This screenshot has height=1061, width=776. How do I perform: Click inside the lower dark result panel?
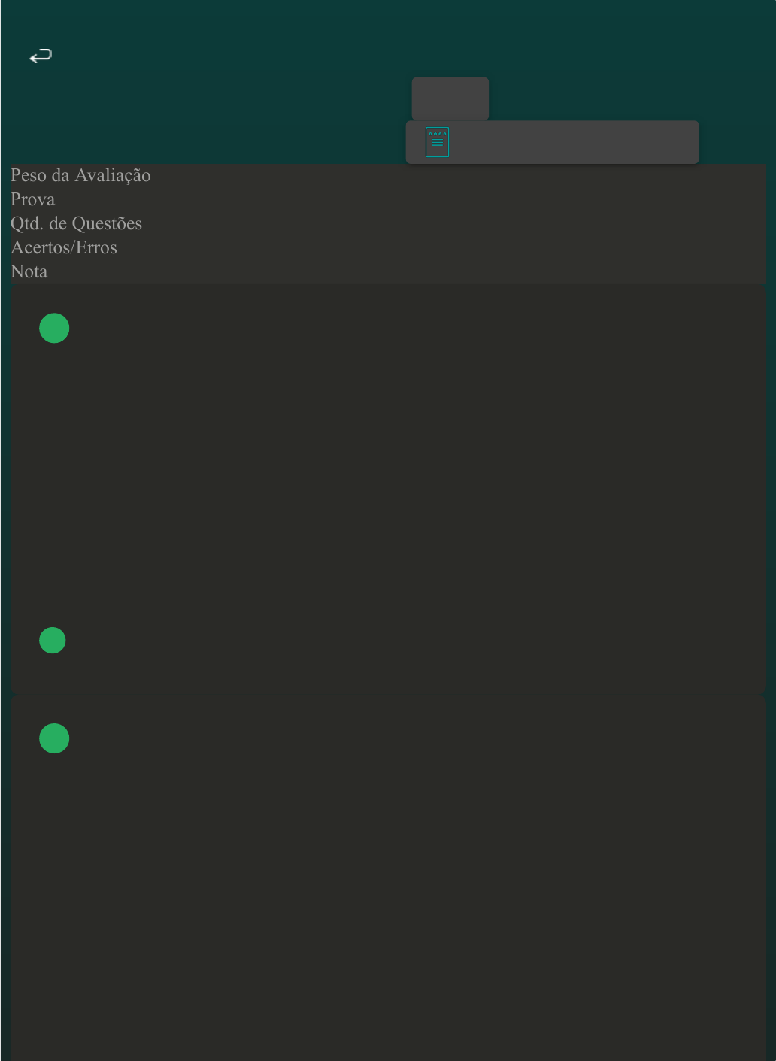(x=388, y=878)
